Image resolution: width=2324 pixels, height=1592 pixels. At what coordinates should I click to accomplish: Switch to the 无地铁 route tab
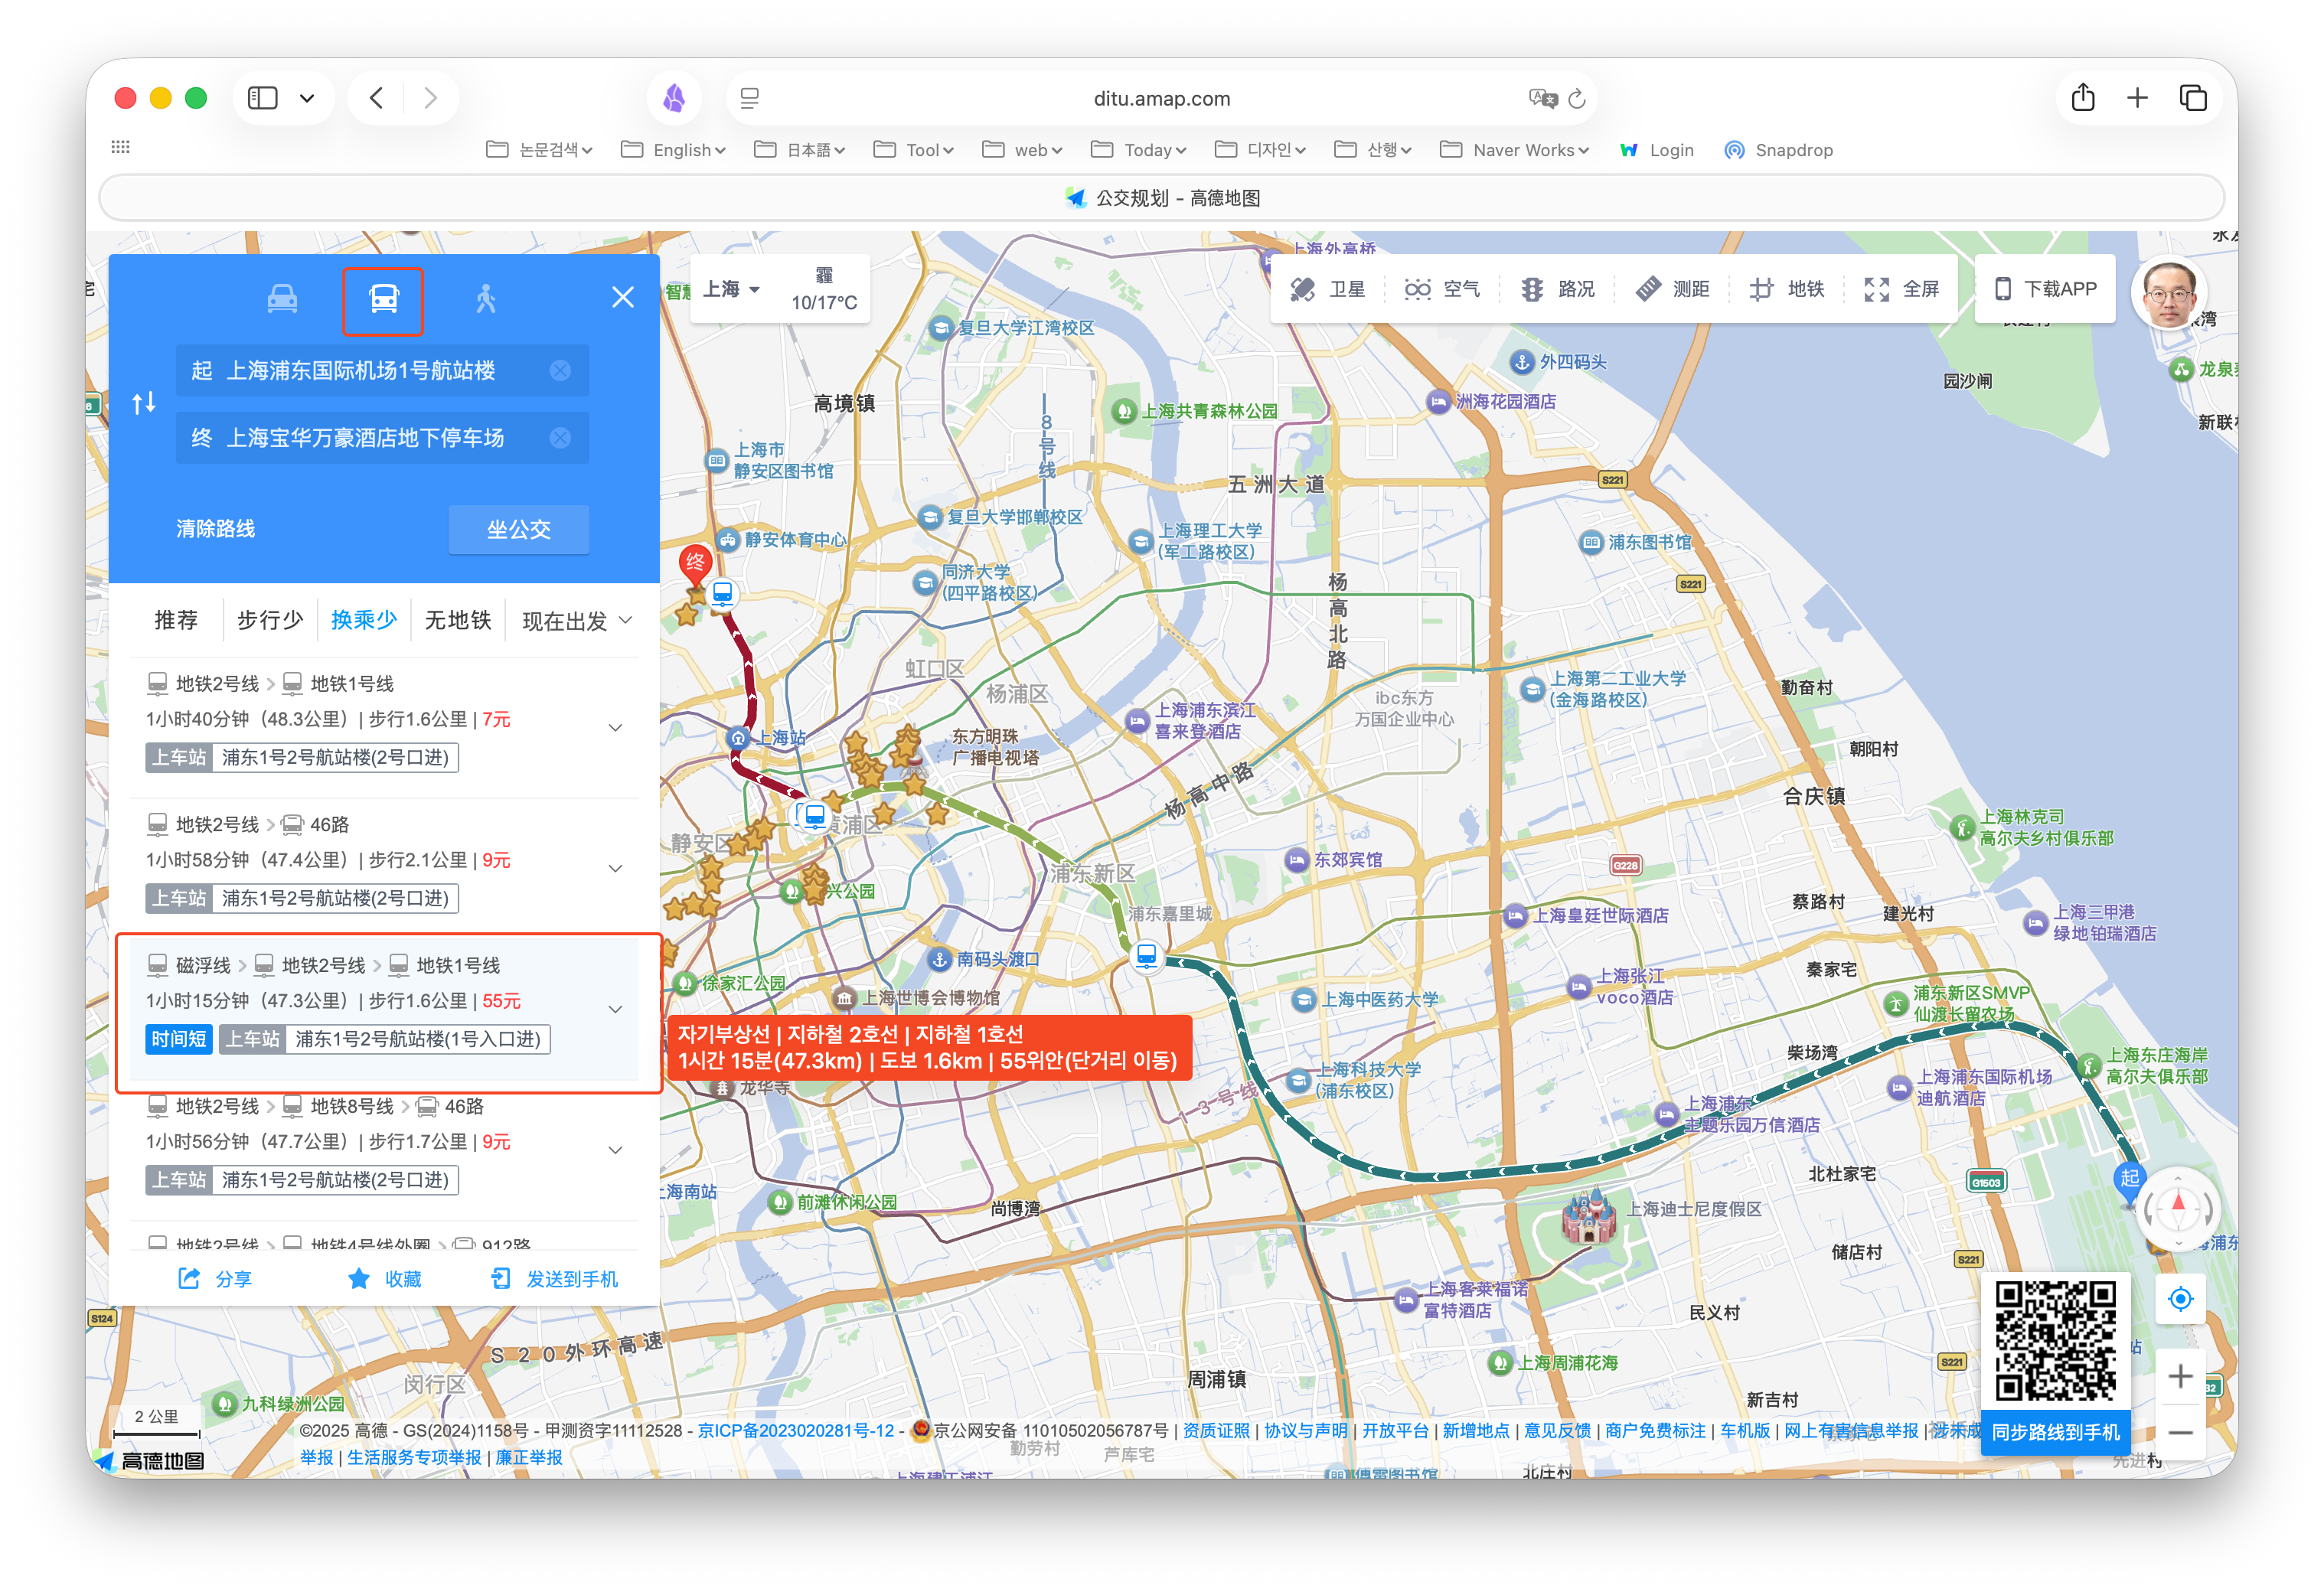coord(458,621)
